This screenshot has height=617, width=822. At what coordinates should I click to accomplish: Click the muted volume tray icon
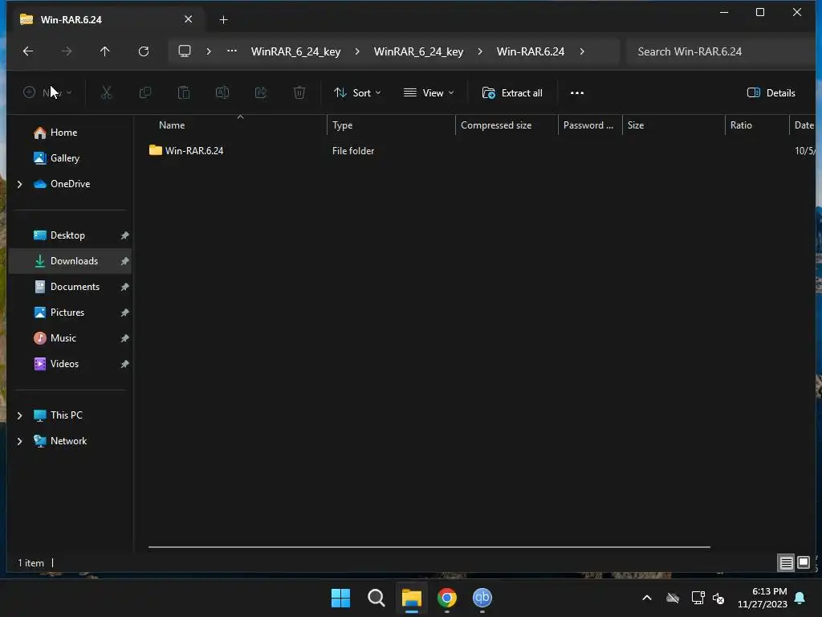click(x=718, y=598)
